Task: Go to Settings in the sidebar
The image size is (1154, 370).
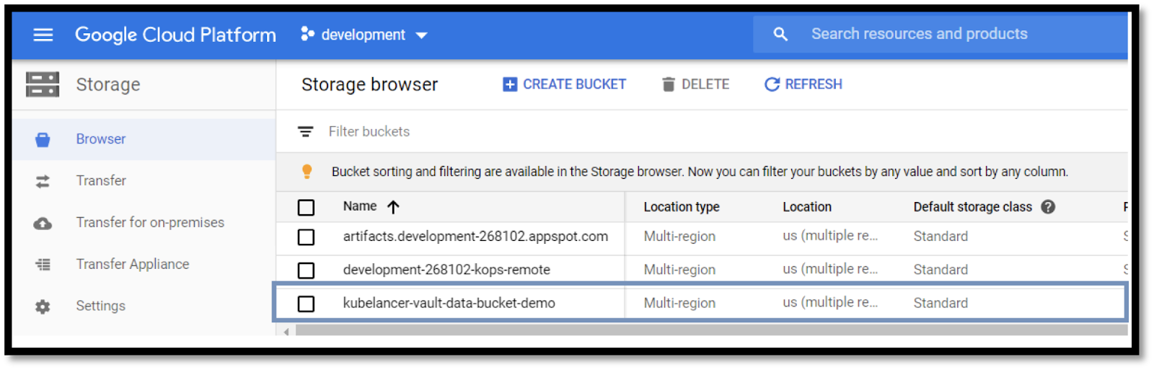Action: (100, 306)
